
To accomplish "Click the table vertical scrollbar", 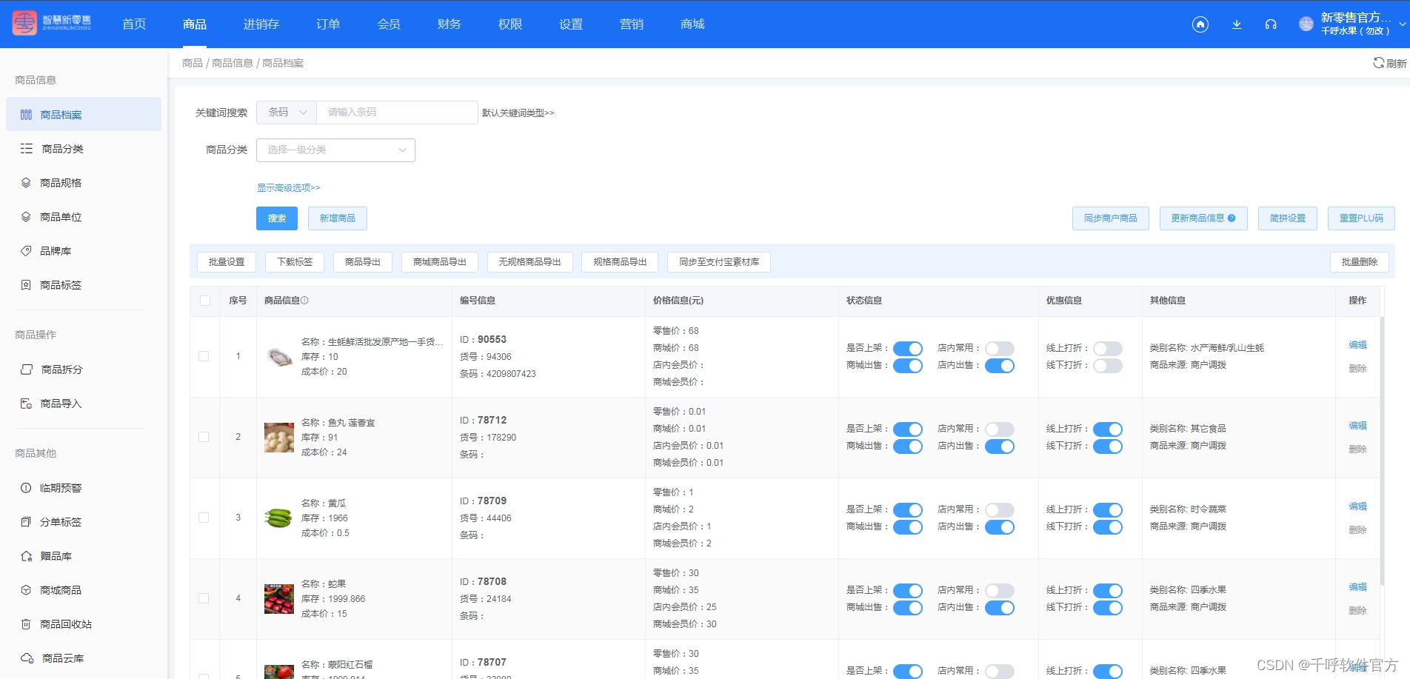I will click(x=1383, y=452).
